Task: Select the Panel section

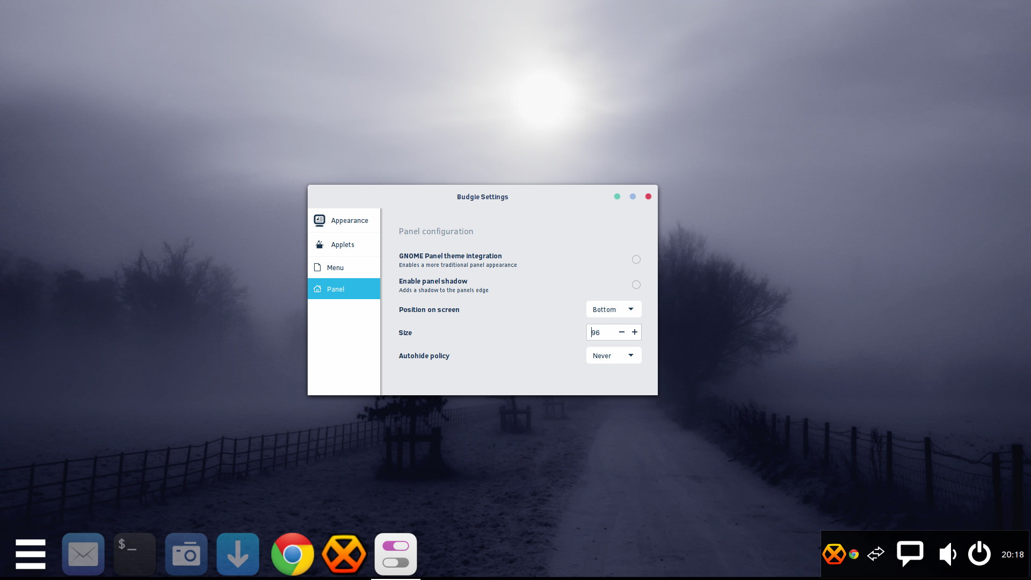Action: pyautogui.click(x=344, y=289)
